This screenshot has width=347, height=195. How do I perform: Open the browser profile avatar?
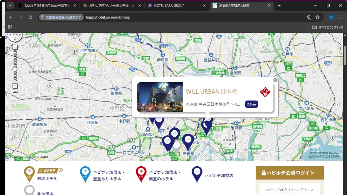pos(331,17)
